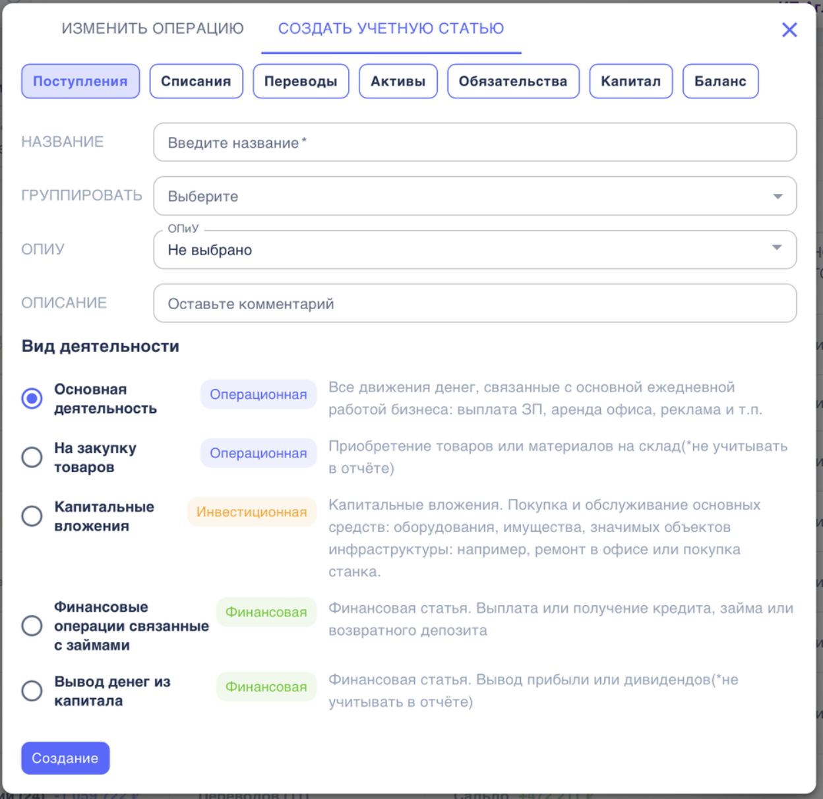Screen dimensions: 823x799
Task: Choose На закупку товаров activity type
Action: click(x=32, y=457)
